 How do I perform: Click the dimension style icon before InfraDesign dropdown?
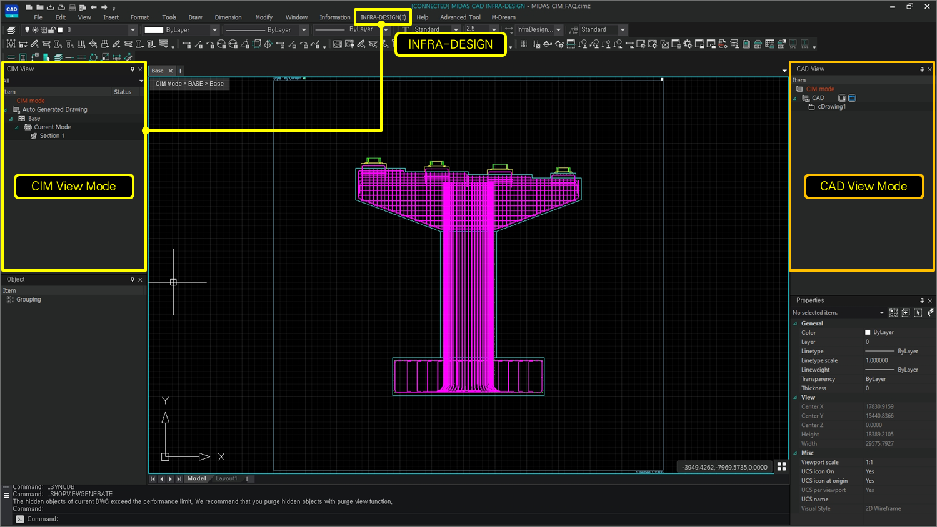click(x=509, y=30)
